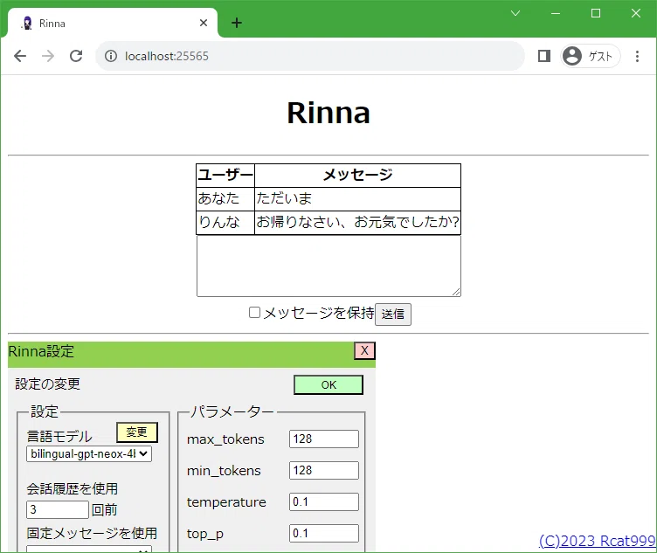The width and height of the screenshot is (657, 553).
Task: Open the browser side panel icon
Action: (x=544, y=56)
